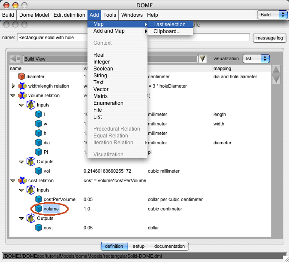Click the Inputs filter icon under volume relation

31,105
